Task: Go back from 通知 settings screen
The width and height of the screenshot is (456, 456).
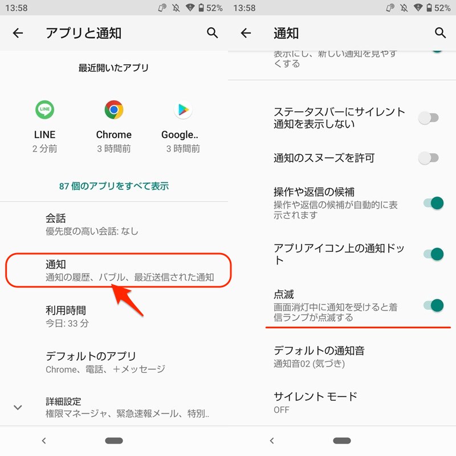Action: (246, 33)
